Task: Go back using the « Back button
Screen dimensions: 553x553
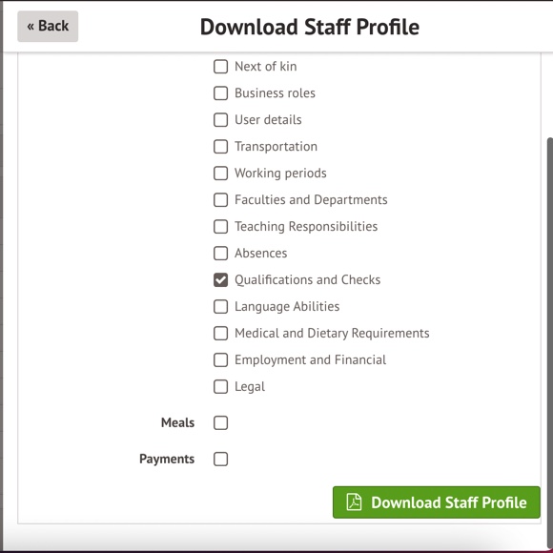Action: 48,26
